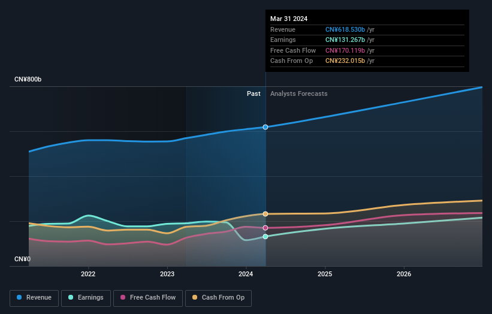The width and height of the screenshot is (492, 314).
Task: Click the Analysts Forecasts label
Action: tap(298, 93)
